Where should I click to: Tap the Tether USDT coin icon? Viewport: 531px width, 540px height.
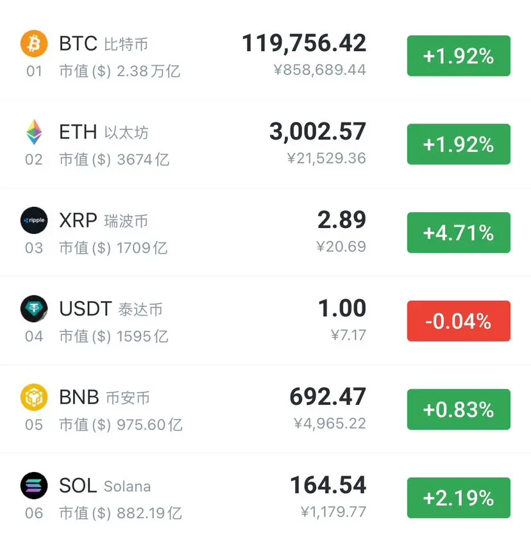[34, 309]
